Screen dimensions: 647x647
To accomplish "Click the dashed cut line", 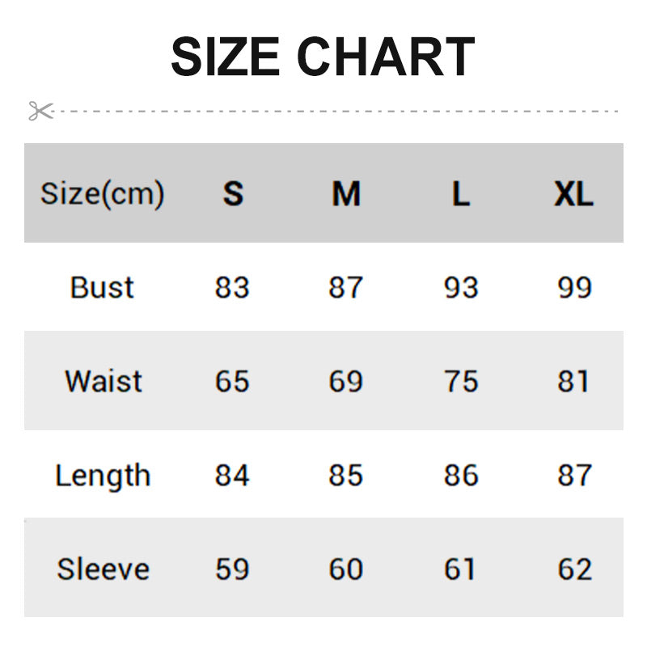I will [x=340, y=112].
